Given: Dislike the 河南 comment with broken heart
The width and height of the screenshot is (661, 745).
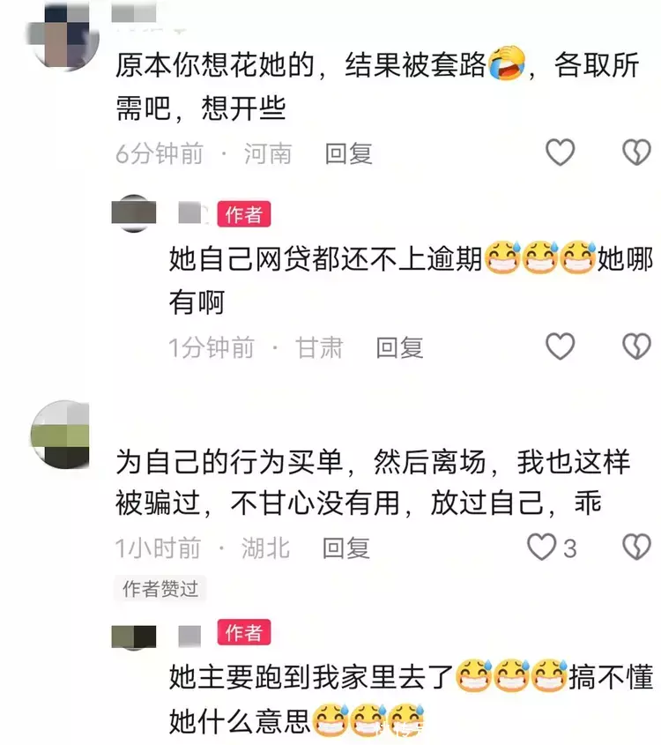Looking at the screenshot, I should click(636, 153).
